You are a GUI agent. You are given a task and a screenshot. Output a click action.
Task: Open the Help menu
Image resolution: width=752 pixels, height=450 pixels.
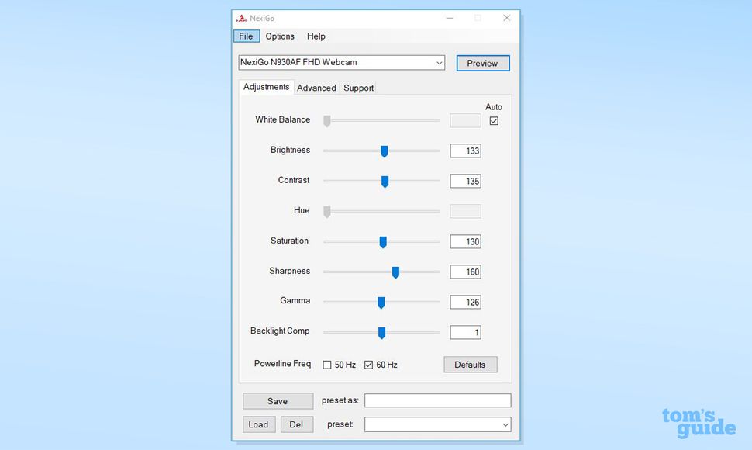pos(316,36)
